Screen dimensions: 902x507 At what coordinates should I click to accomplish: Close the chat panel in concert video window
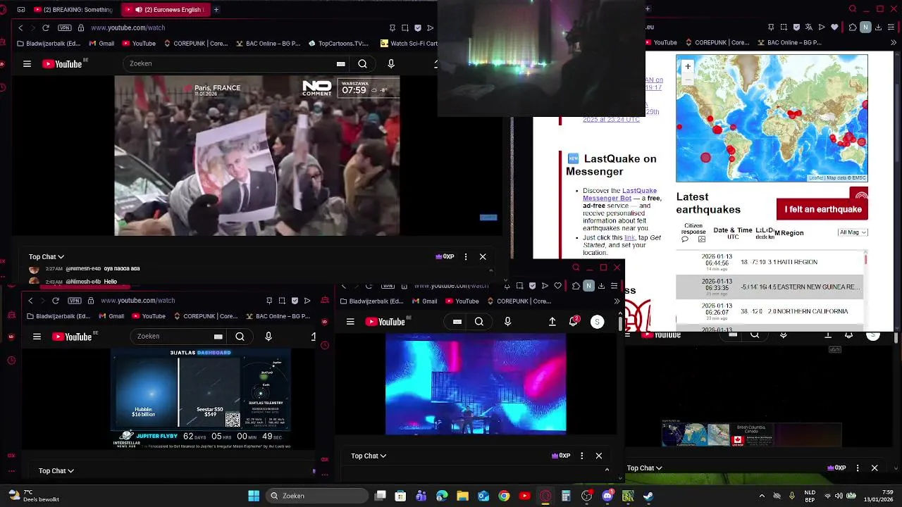[x=599, y=456]
